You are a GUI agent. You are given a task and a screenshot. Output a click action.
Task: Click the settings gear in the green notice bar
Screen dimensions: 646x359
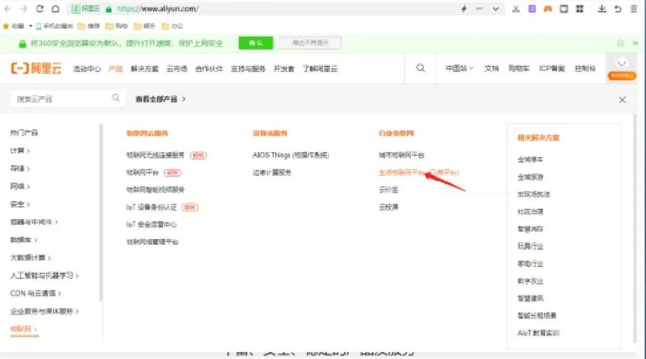pyautogui.click(x=621, y=43)
